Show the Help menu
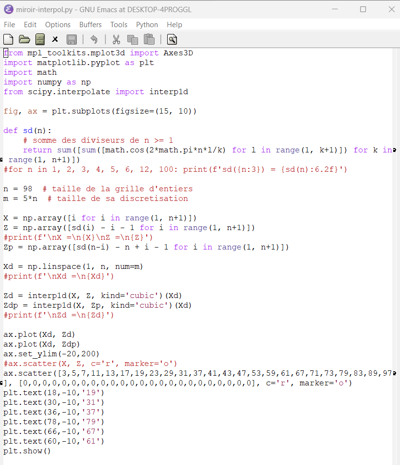Screen dimensions: 400x465 coord(174,25)
